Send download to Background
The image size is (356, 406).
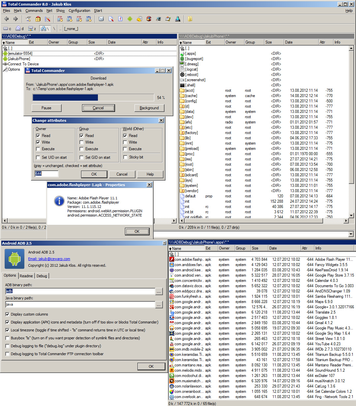(x=149, y=108)
